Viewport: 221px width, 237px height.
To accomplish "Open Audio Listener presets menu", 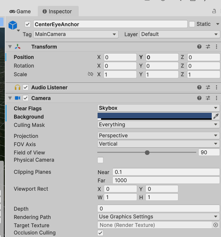I will (208, 87).
